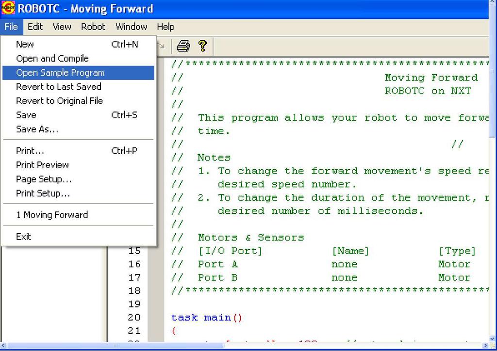Open Page Setup... dialog
497x351 pixels.
[78, 179]
